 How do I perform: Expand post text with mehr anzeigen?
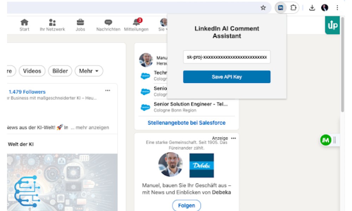coord(92,128)
